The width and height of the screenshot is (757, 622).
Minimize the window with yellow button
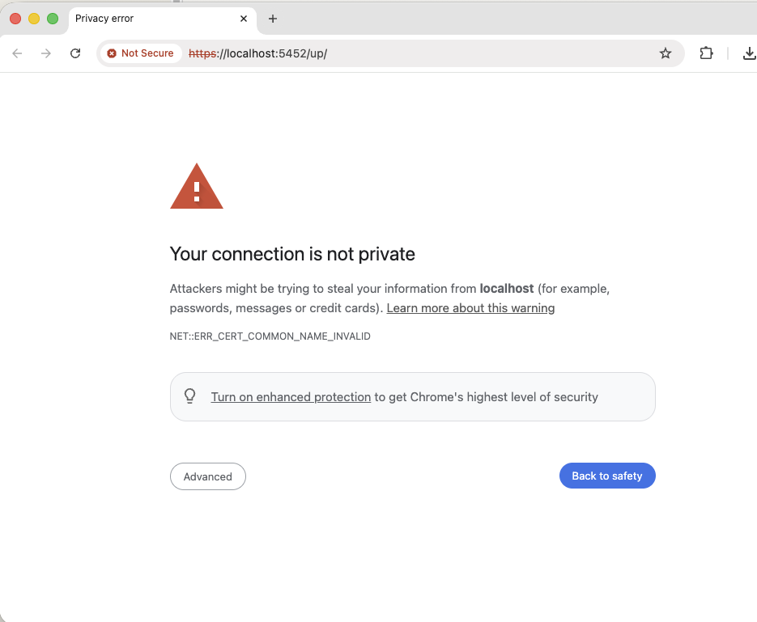pos(34,19)
